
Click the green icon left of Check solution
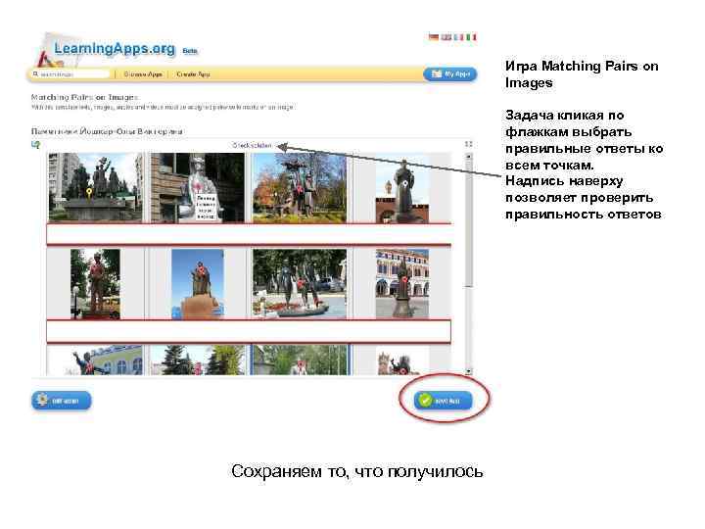tap(36, 144)
